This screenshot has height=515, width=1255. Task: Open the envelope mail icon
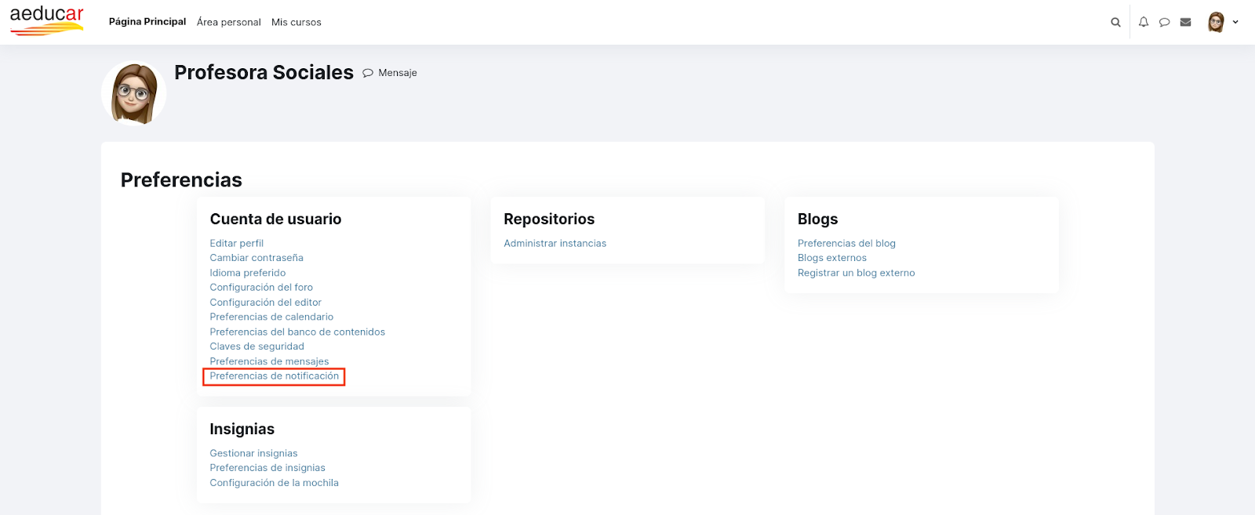(x=1186, y=22)
